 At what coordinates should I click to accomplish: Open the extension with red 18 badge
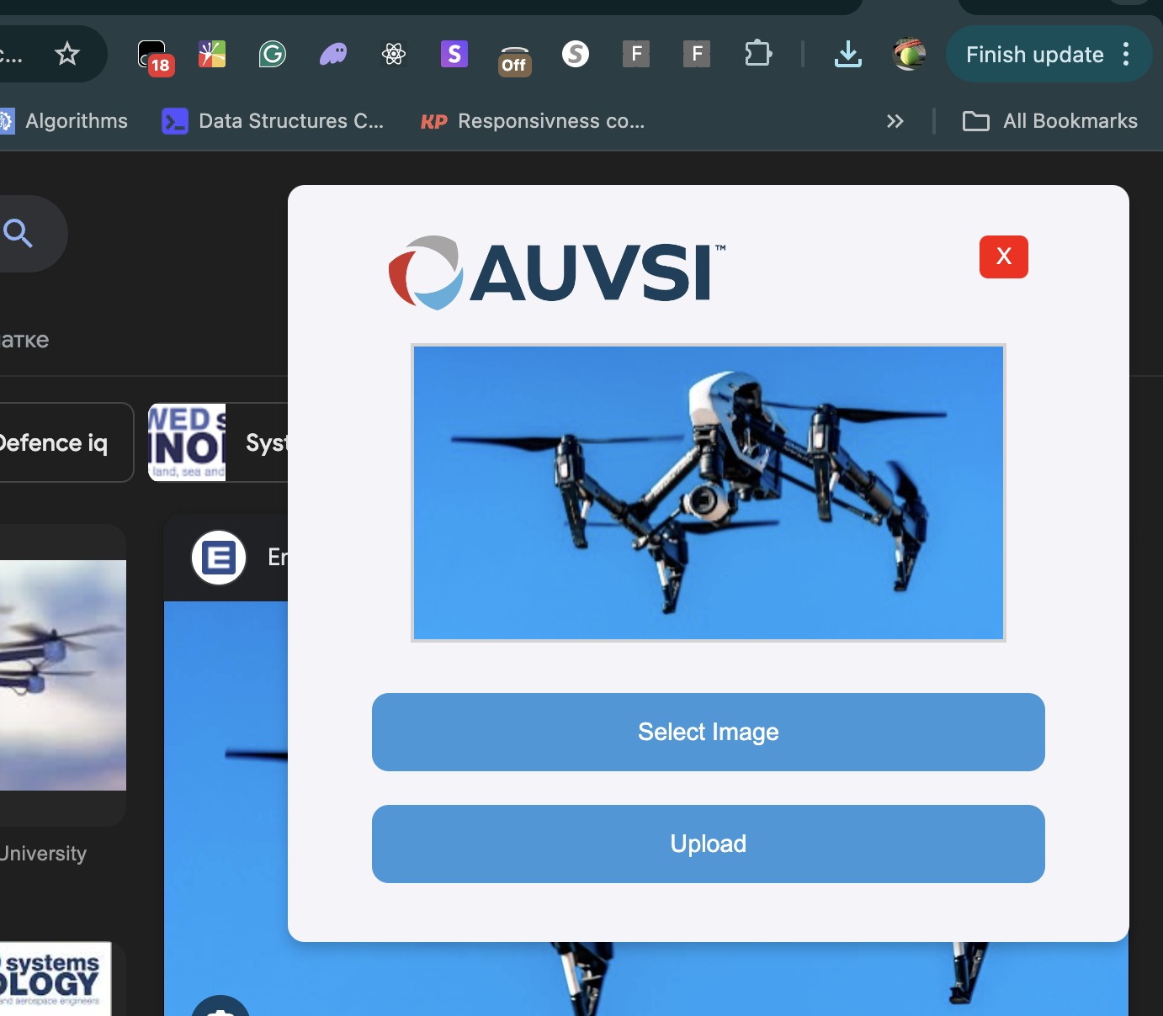pos(155,56)
